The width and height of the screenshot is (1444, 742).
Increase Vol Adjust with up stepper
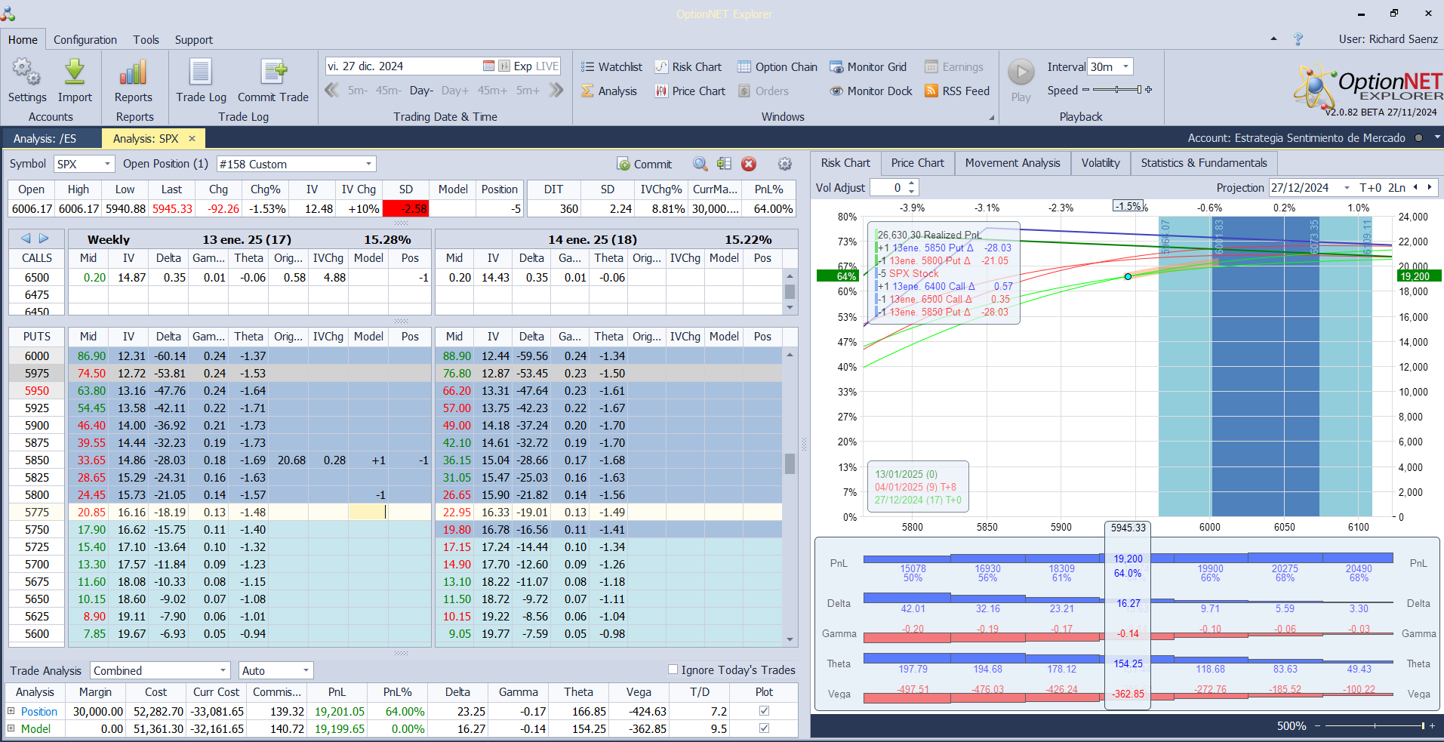pos(912,183)
